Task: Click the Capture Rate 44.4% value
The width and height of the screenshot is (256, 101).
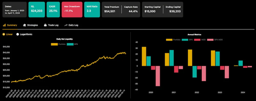Action: 133,11
